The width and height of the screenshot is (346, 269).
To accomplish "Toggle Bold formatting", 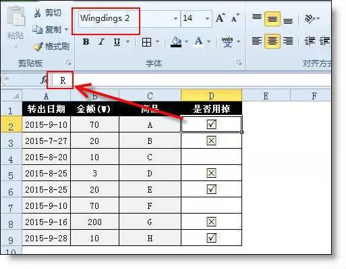I will point(86,42).
